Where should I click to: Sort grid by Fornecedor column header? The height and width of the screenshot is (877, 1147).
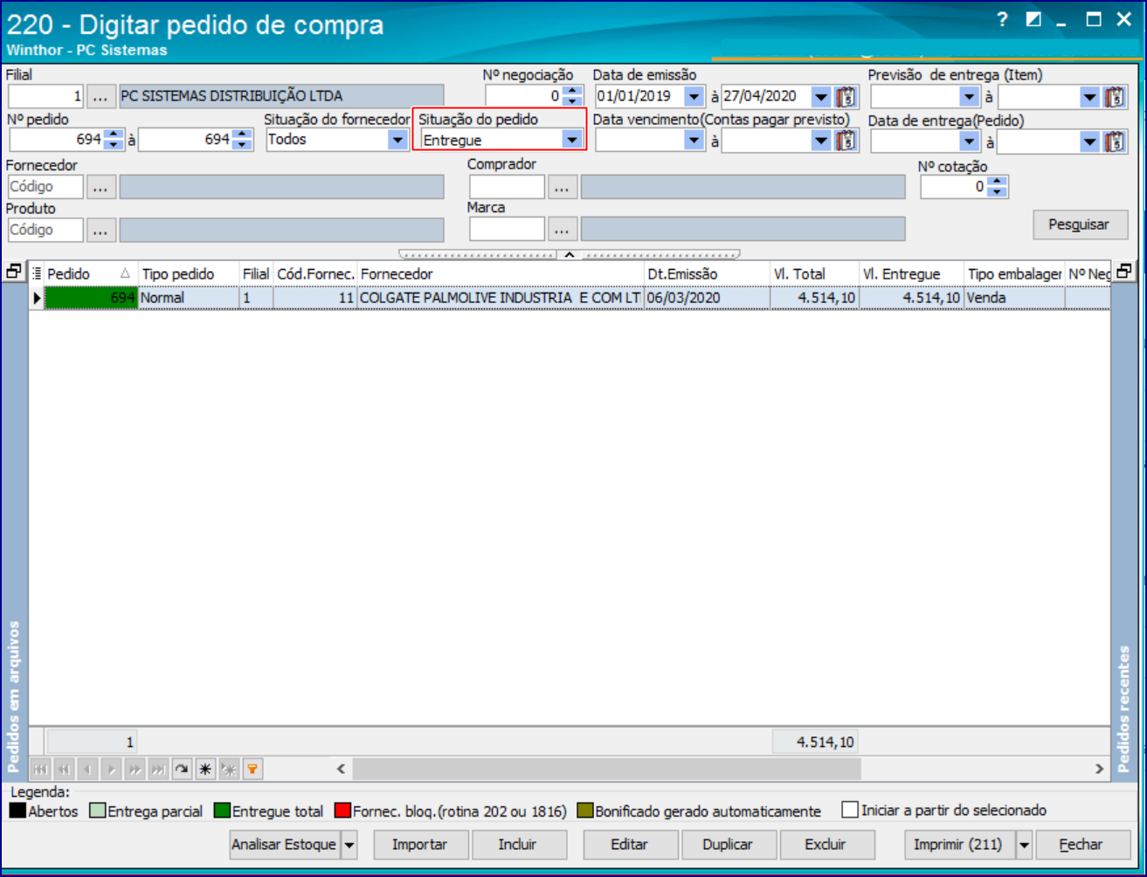[501, 274]
